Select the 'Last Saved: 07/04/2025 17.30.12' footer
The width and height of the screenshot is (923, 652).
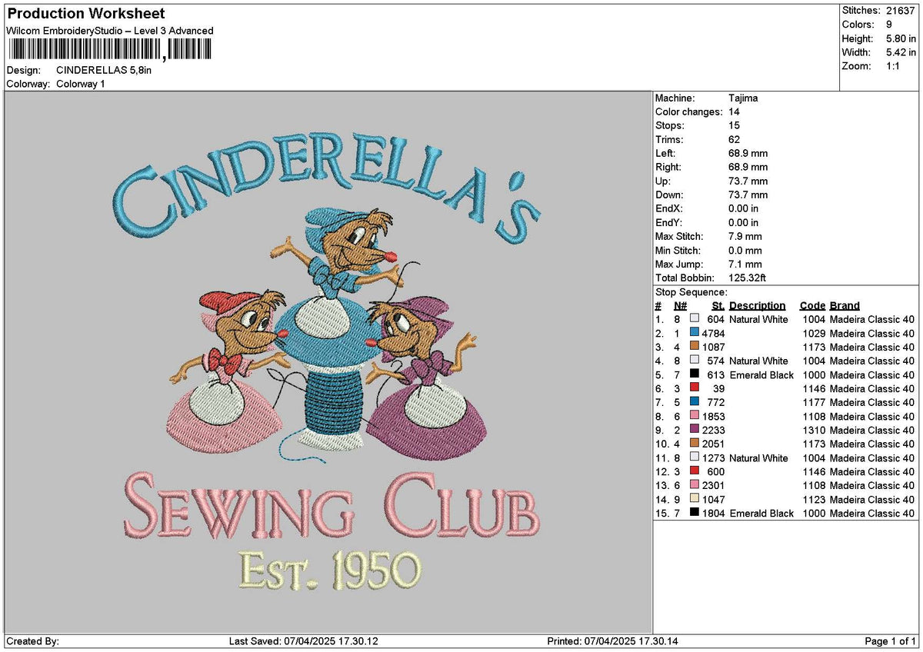point(304,641)
